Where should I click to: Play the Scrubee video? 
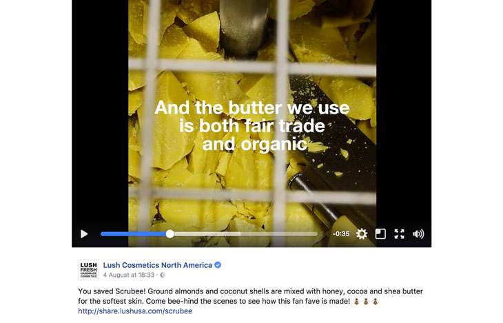click(x=84, y=234)
